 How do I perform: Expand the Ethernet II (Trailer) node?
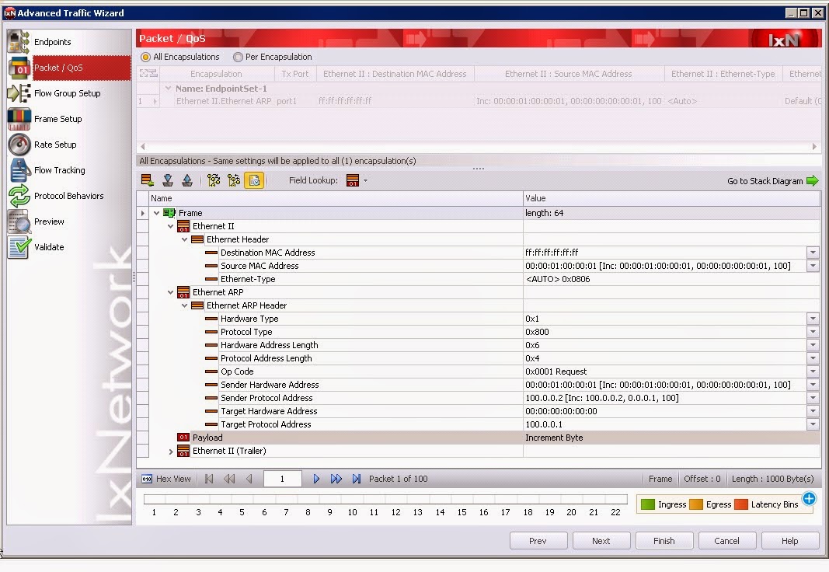click(170, 451)
